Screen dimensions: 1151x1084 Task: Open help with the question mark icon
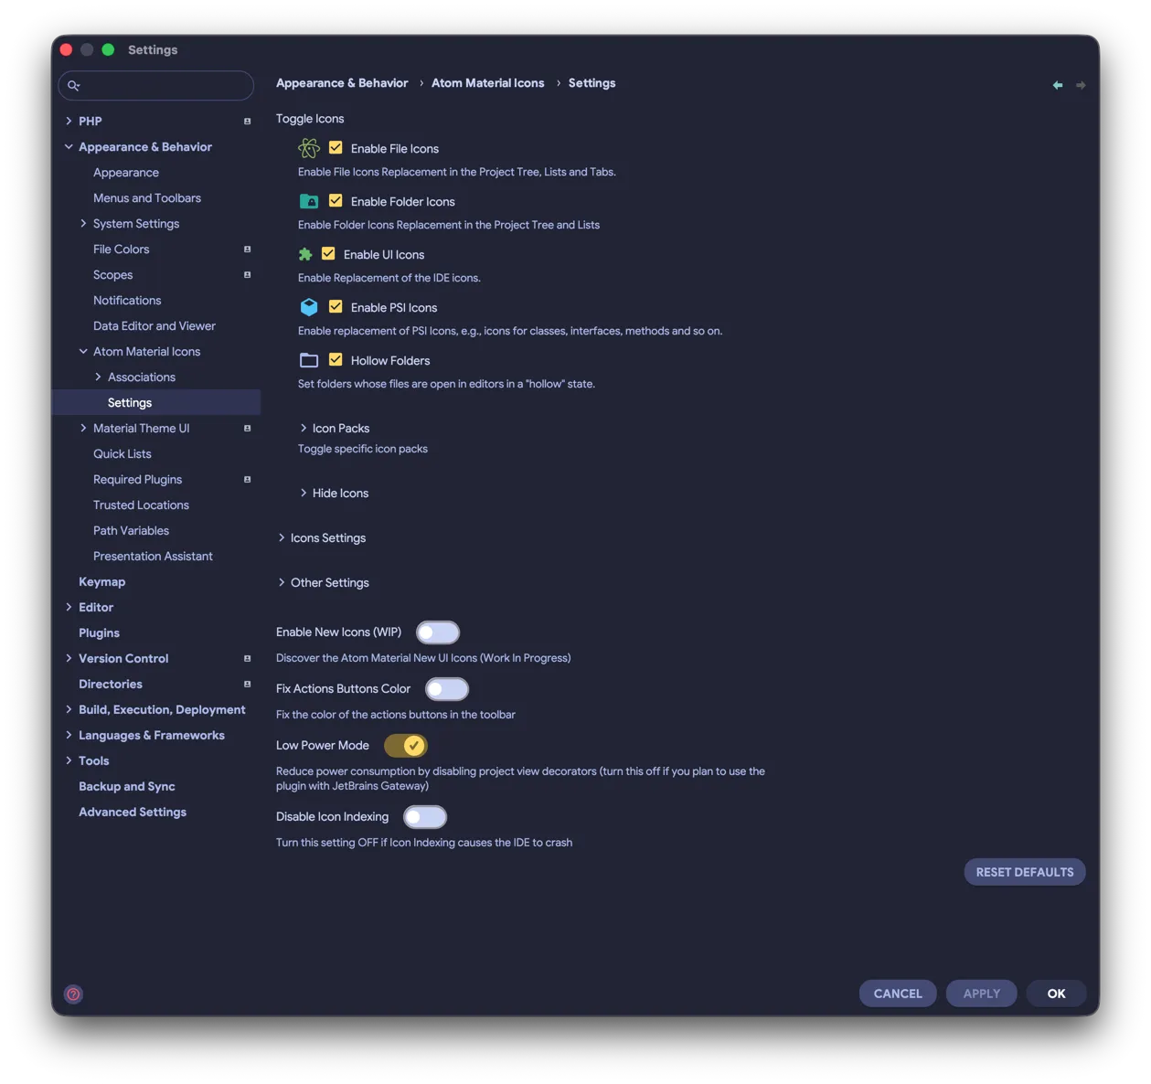(x=73, y=994)
